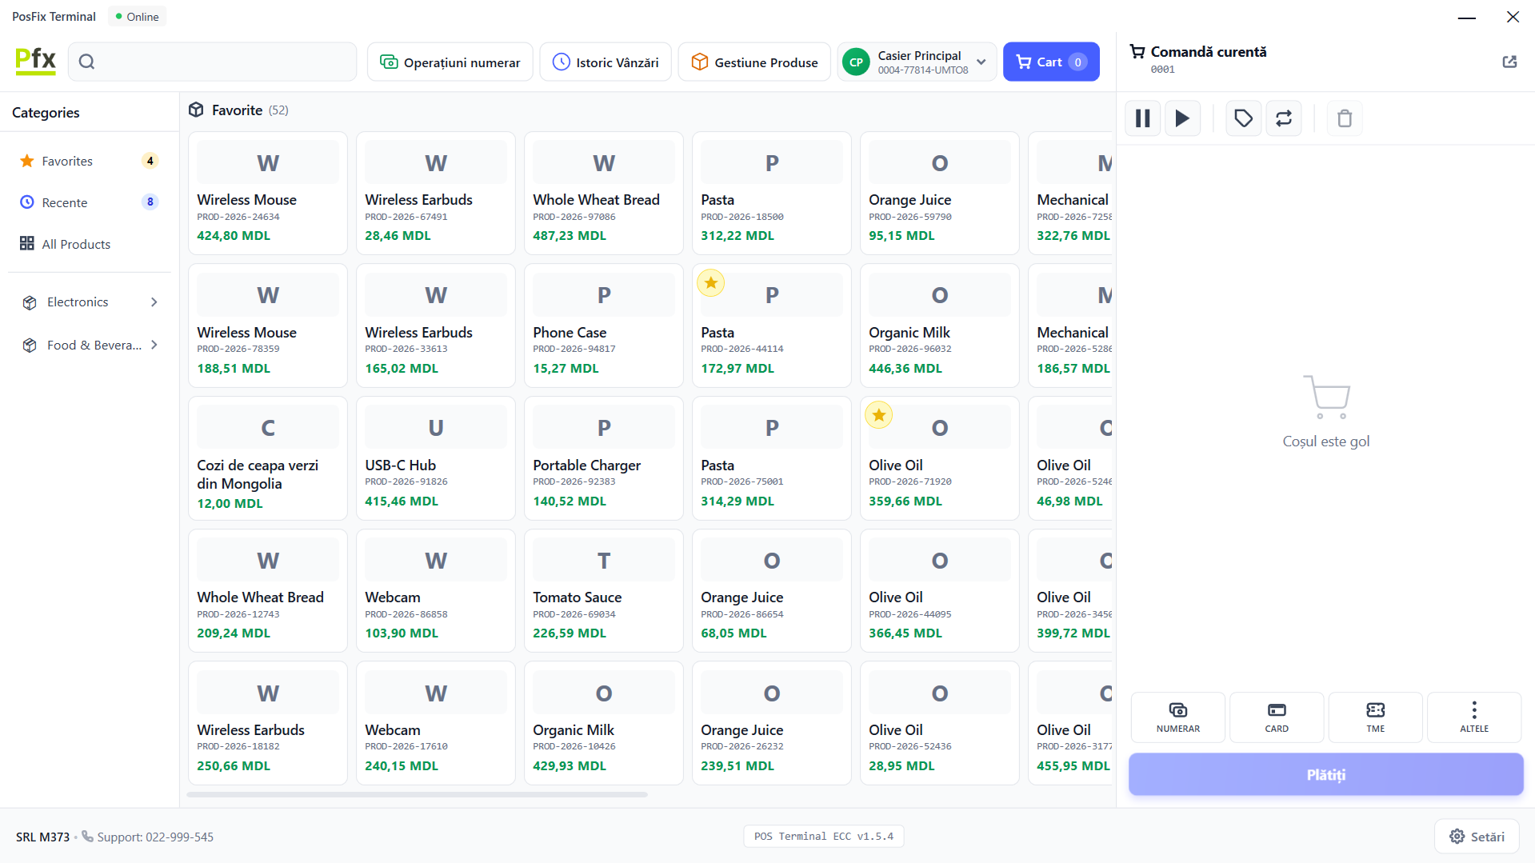
Task: Toggle favorite star on Olive Oil 359,66 MDL
Action: [x=878, y=415]
